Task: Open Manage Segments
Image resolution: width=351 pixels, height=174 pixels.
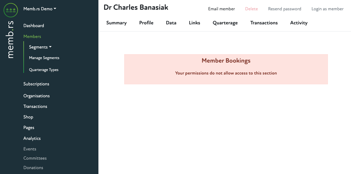Action: point(44,58)
